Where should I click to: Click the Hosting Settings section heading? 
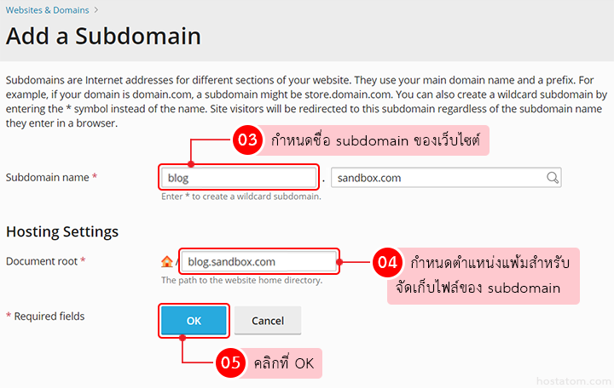[x=62, y=231]
